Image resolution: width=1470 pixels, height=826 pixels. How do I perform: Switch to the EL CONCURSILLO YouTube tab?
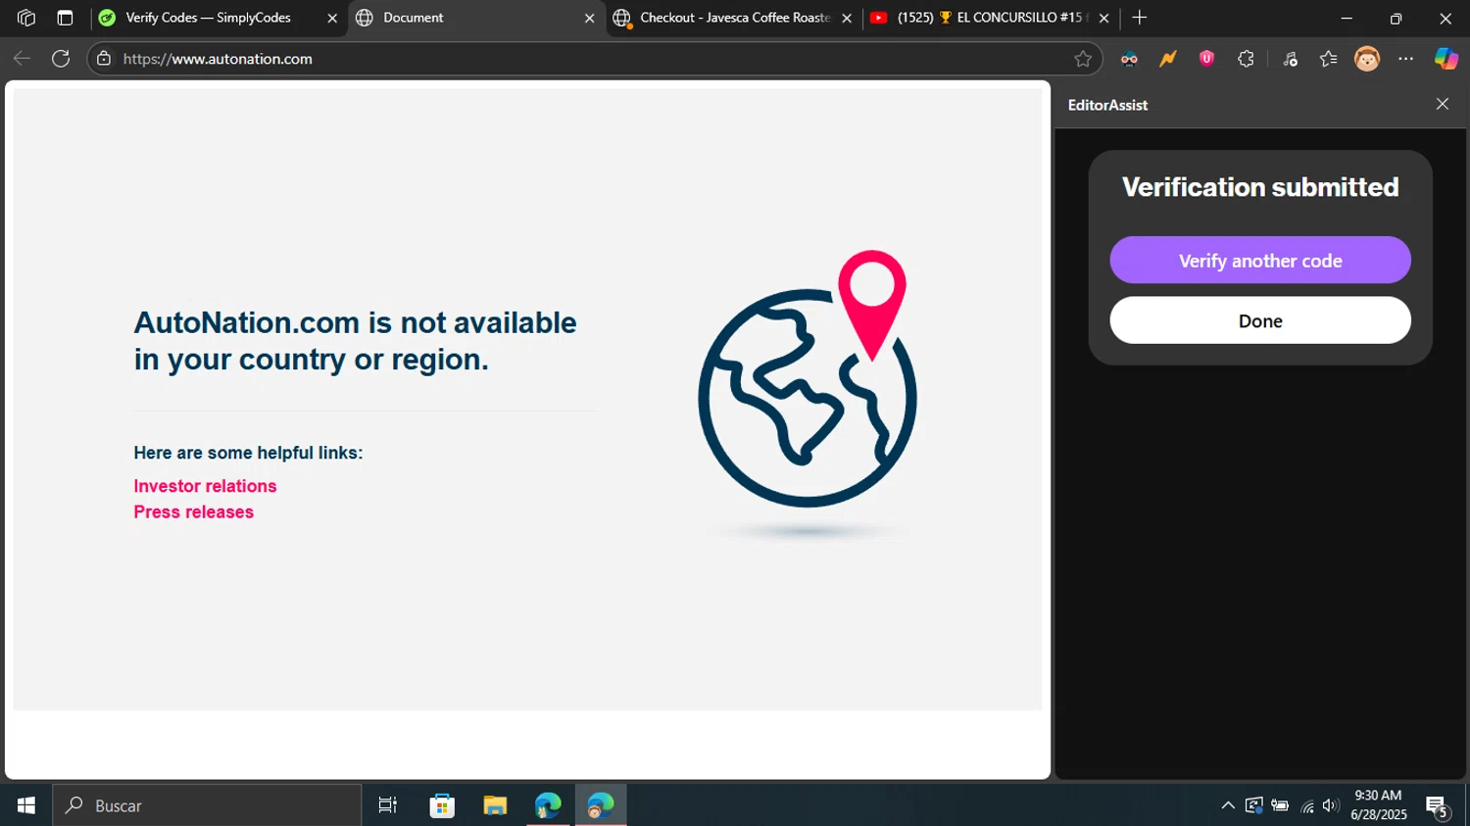(x=980, y=18)
